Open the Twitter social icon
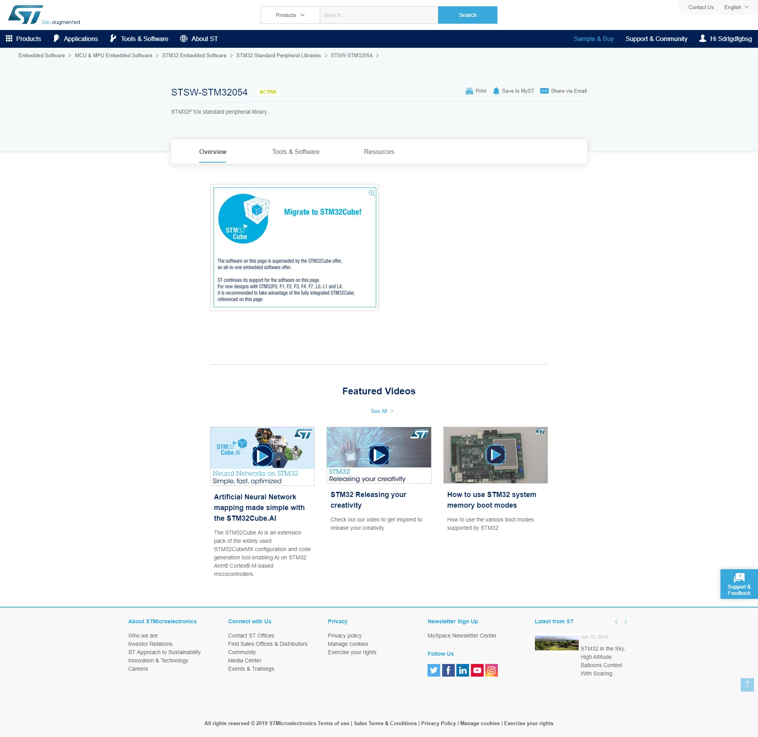Viewport: 758px width, 737px height. (434, 670)
